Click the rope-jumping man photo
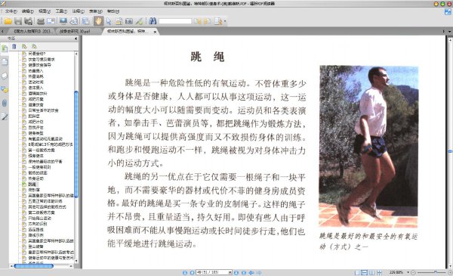The height and width of the screenshot is (276, 453). 368,146
